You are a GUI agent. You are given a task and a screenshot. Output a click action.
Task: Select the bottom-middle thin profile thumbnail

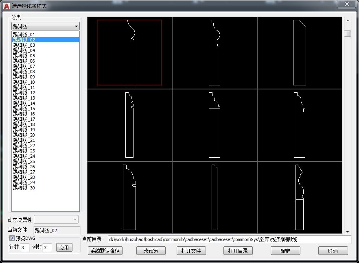pos(215,198)
